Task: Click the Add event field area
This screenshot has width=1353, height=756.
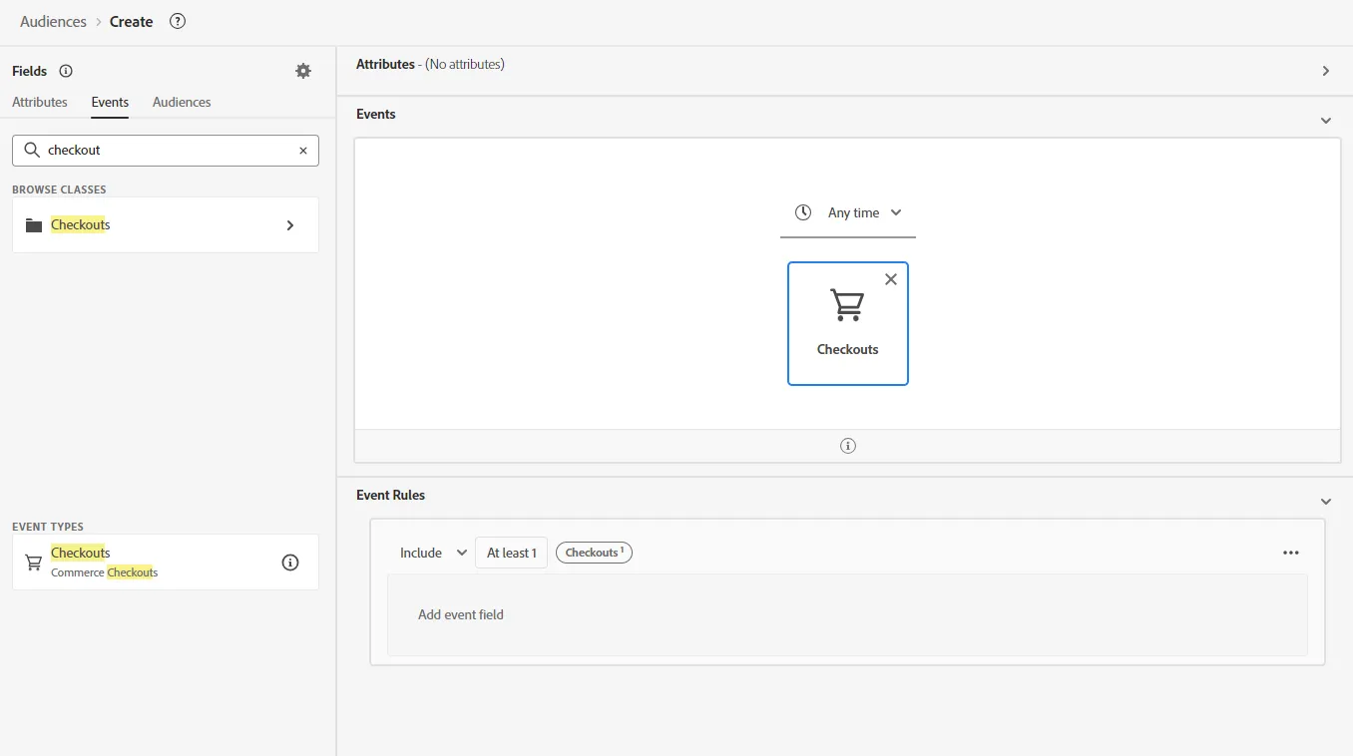Action: [847, 614]
